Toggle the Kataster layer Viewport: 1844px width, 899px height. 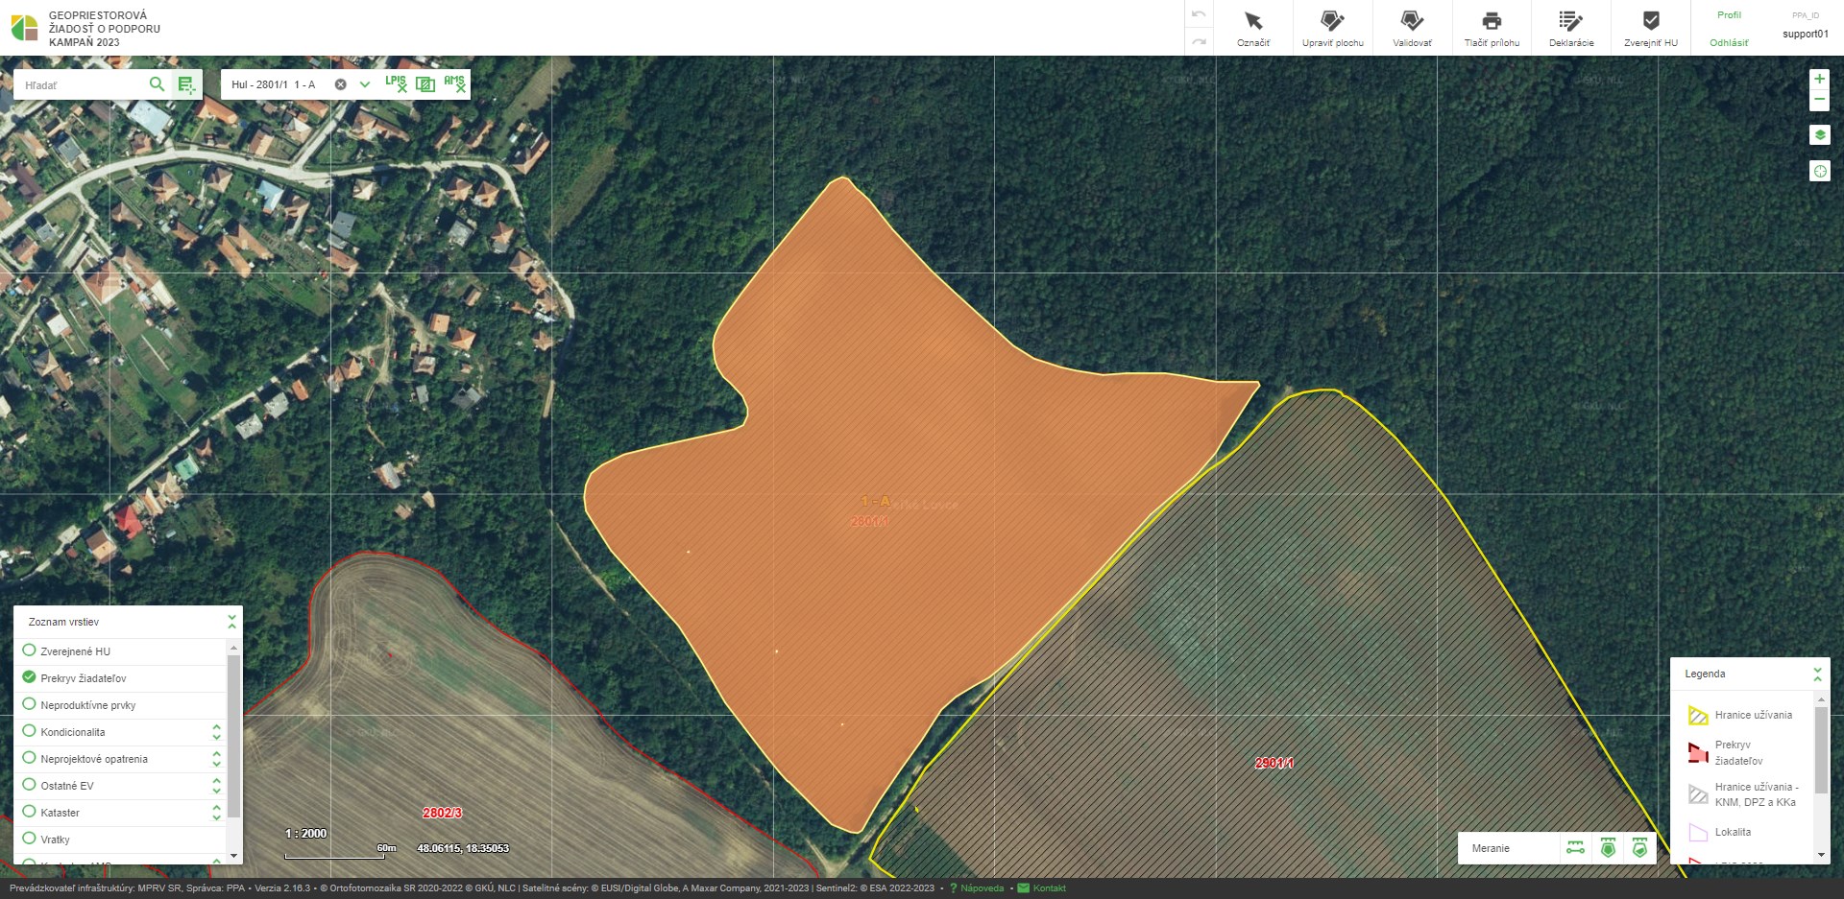tap(29, 812)
